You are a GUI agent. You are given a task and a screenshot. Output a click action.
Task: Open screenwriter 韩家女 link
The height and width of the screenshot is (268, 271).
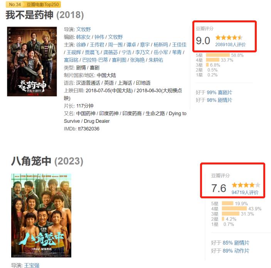83,37
